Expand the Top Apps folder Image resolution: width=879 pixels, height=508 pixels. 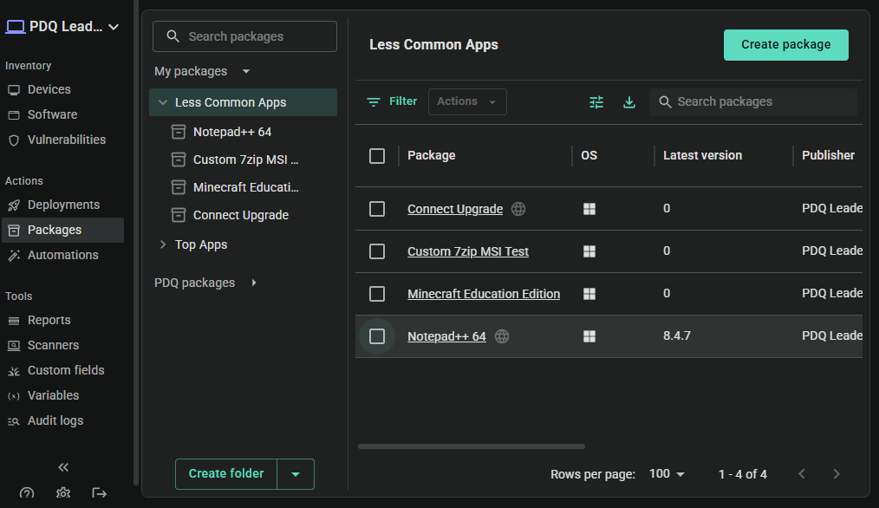click(x=163, y=244)
